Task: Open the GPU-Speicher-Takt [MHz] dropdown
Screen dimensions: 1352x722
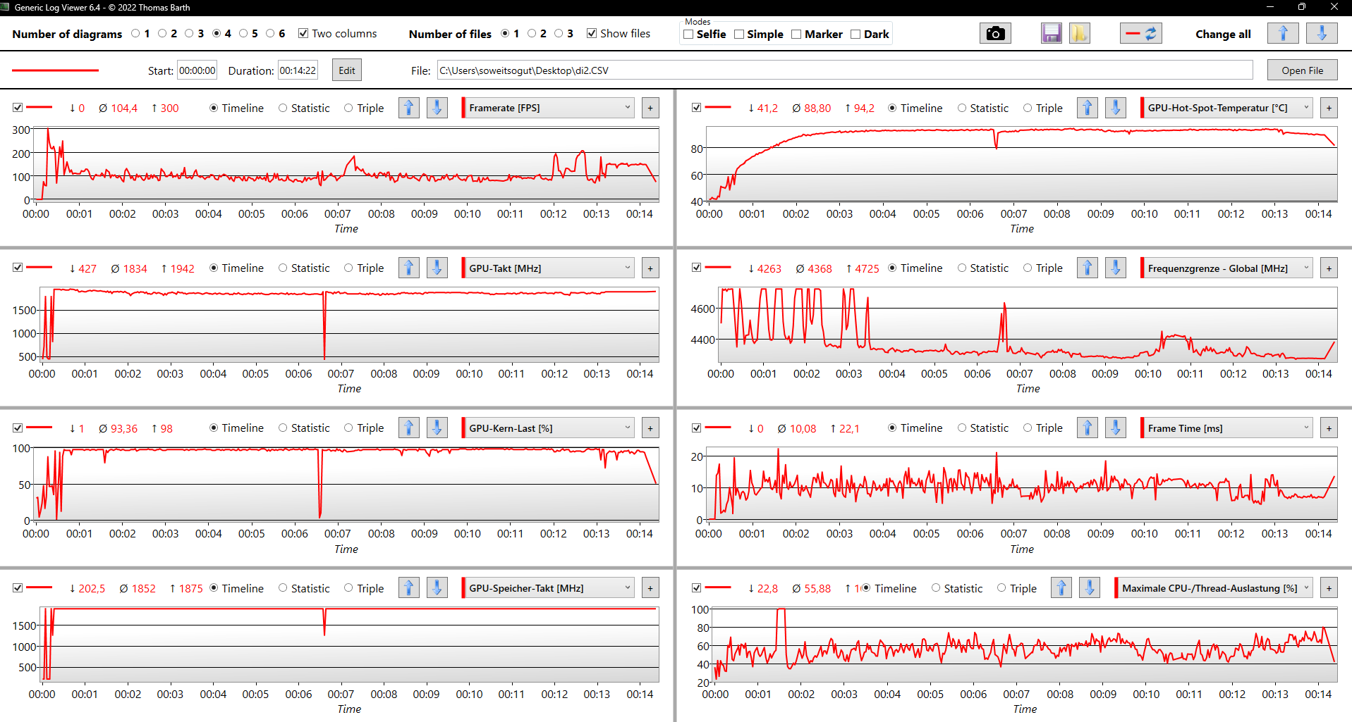Action: click(549, 588)
